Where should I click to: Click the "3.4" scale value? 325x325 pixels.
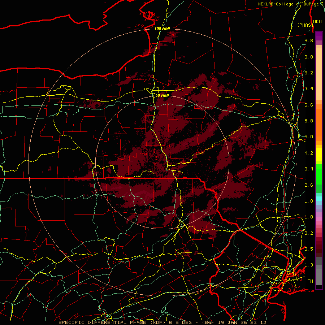tap(309, 169)
